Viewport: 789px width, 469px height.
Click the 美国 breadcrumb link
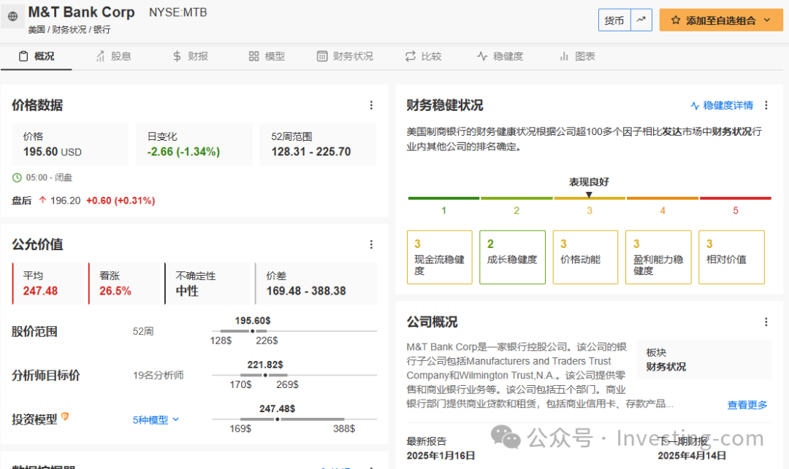[x=37, y=30]
